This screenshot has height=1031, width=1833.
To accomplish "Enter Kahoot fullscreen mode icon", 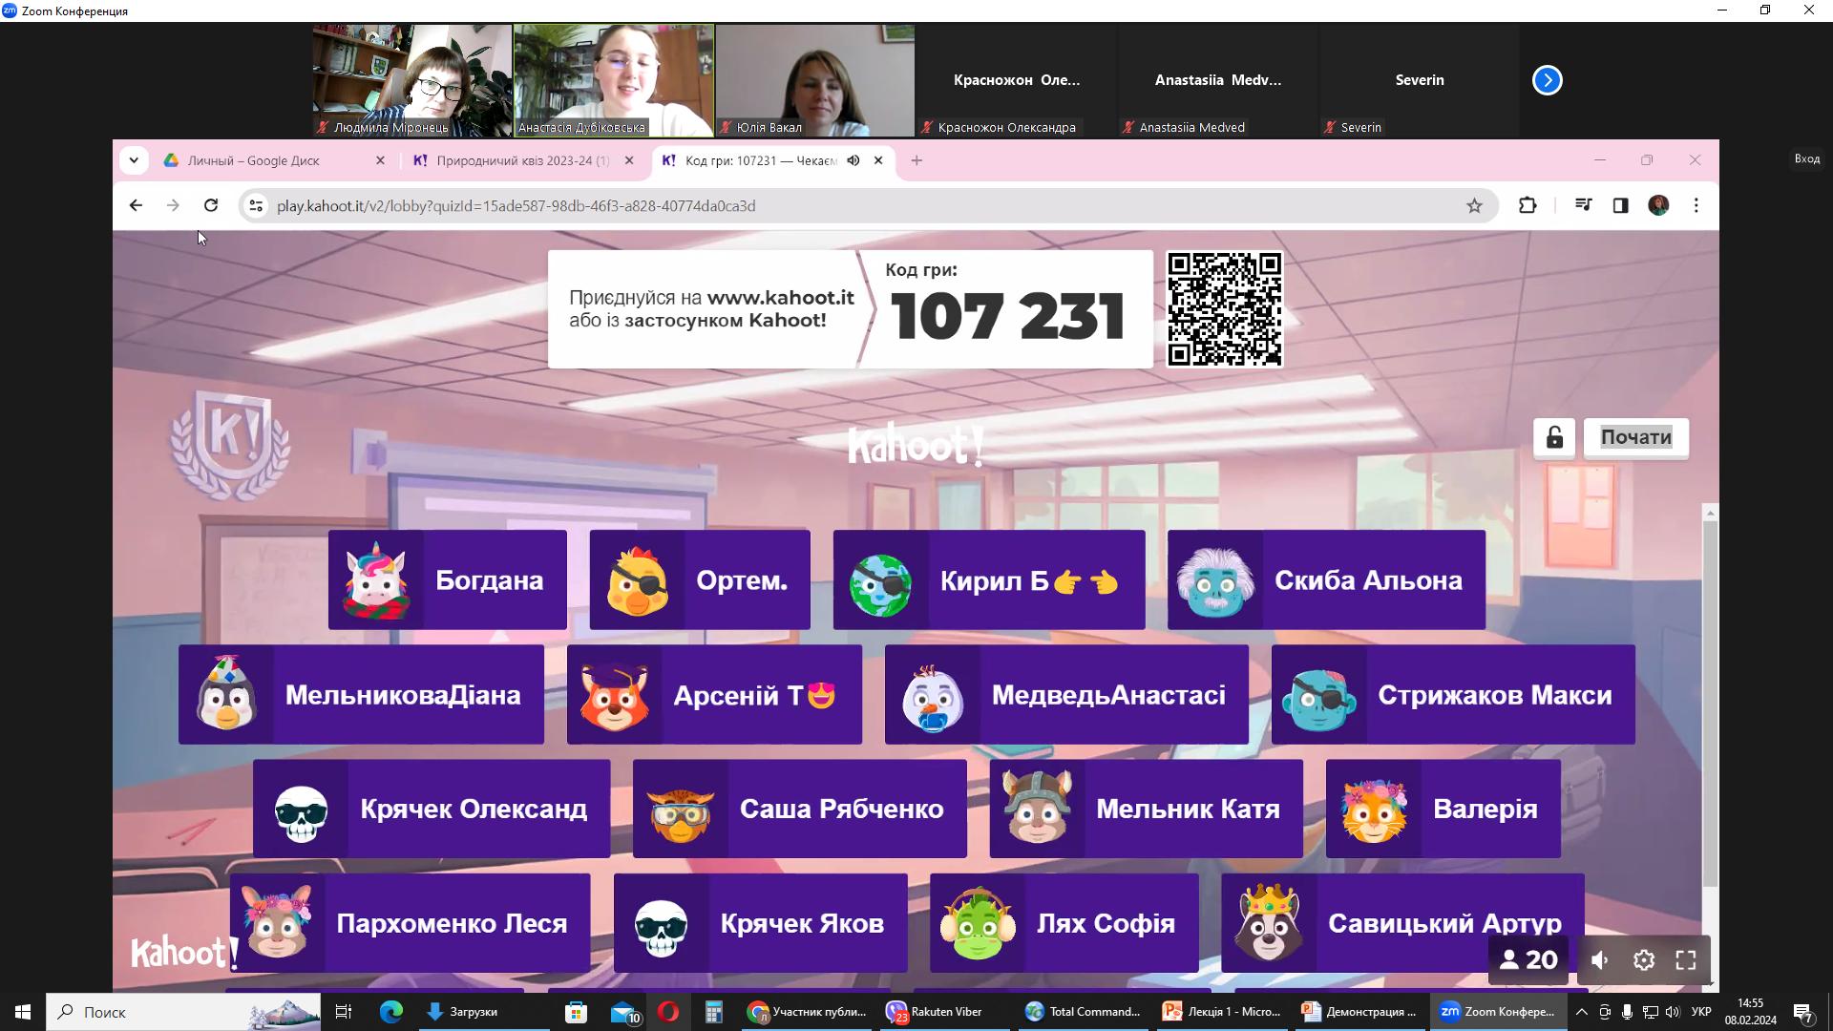I will (1686, 960).
